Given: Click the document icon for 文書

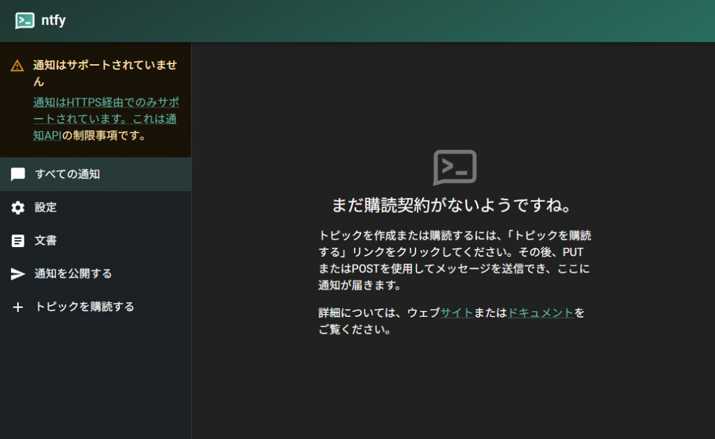Looking at the screenshot, I should pyautogui.click(x=18, y=241).
